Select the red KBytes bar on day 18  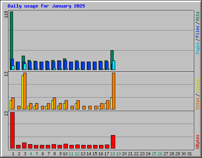[113, 142]
